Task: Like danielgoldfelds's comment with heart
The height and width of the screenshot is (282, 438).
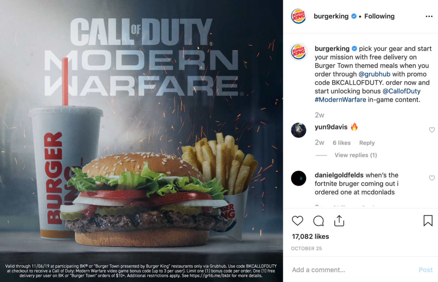Action: (432, 178)
